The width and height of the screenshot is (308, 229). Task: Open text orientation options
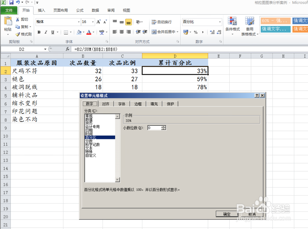tap(139, 22)
